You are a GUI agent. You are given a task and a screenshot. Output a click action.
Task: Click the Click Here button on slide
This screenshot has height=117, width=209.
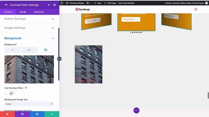[x=85, y=81]
